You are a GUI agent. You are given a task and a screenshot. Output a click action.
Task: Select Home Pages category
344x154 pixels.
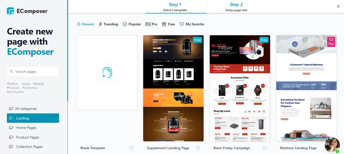click(23, 128)
